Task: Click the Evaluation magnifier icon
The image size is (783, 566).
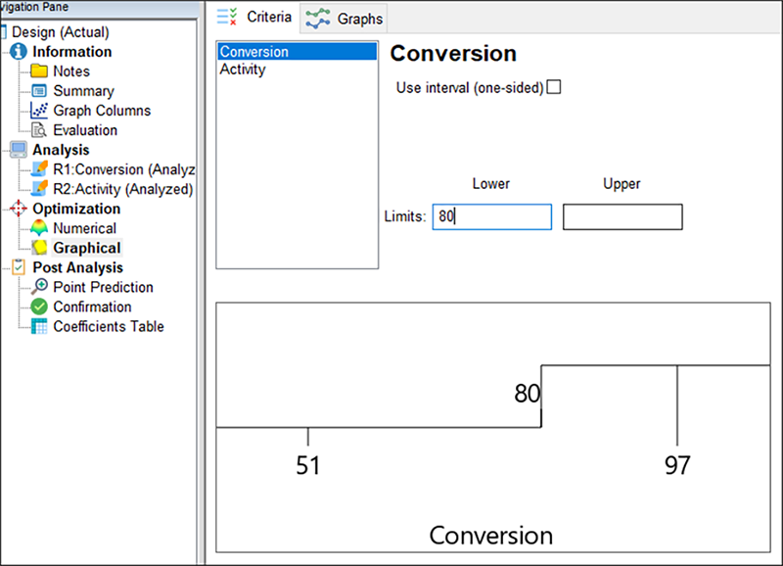Action: [x=39, y=130]
